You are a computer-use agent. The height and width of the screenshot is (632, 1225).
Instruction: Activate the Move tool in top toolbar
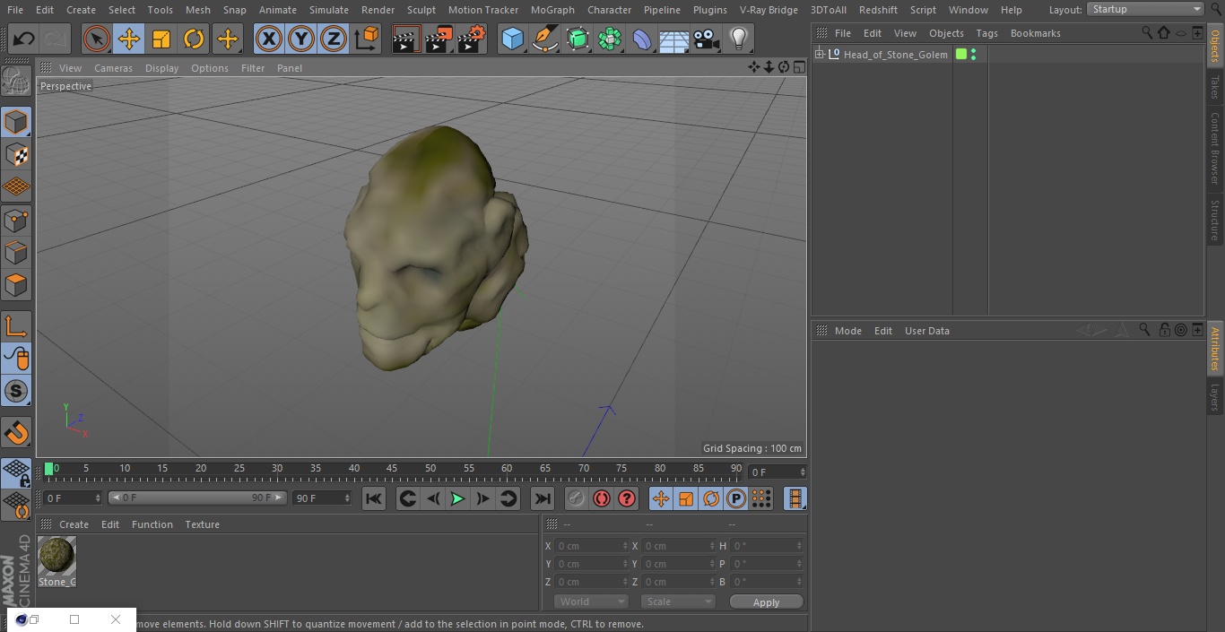point(129,39)
